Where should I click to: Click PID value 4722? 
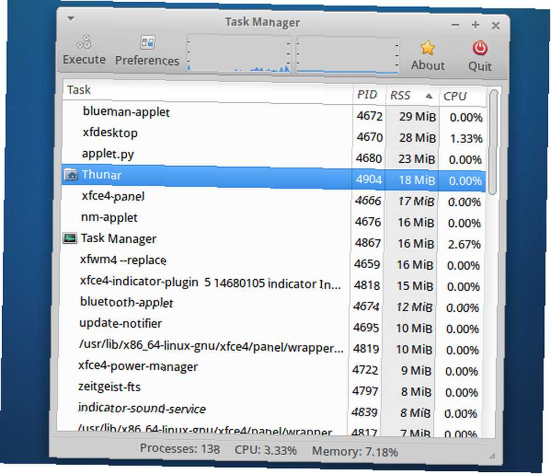(365, 370)
